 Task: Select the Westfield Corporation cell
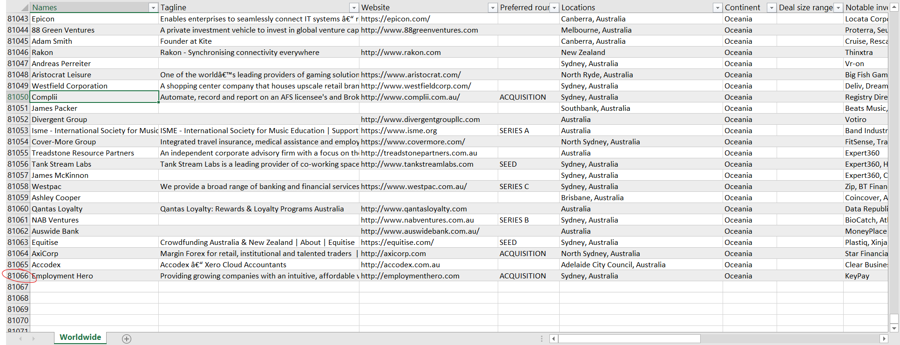pyautogui.click(x=95, y=86)
